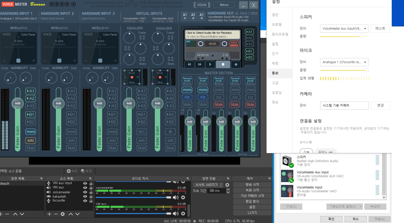This screenshot has height=223, width=404.
Task: Toggle lock for VM aux input source
Action: [x=91, y=183]
